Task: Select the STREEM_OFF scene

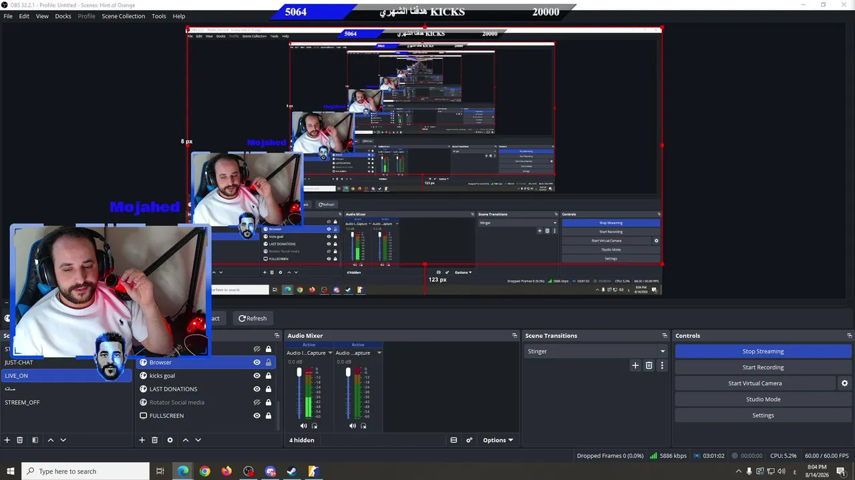Action: pos(67,403)
